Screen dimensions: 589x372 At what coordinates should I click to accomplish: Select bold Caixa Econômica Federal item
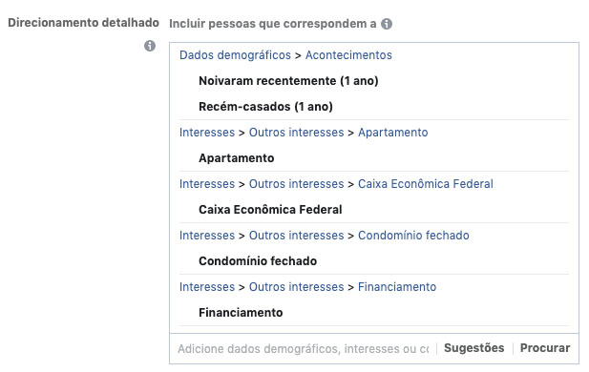270,210
